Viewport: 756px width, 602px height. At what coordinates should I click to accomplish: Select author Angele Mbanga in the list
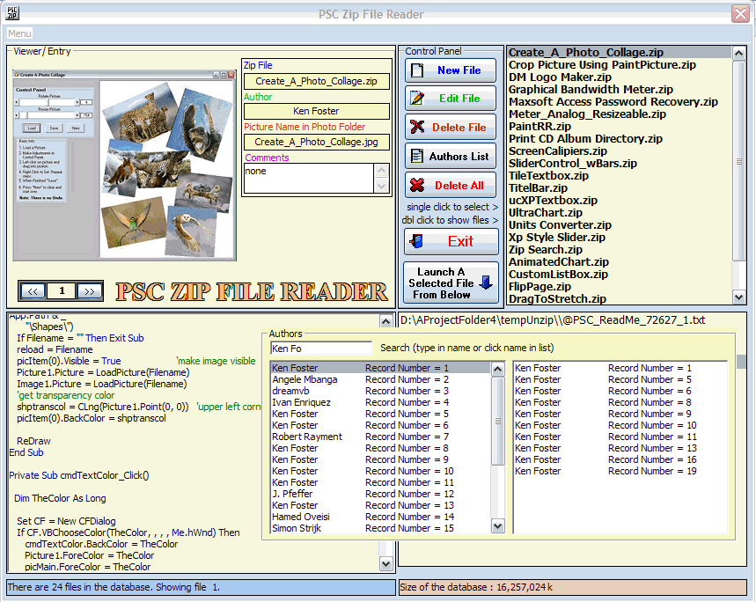click(x=305, y=379)
